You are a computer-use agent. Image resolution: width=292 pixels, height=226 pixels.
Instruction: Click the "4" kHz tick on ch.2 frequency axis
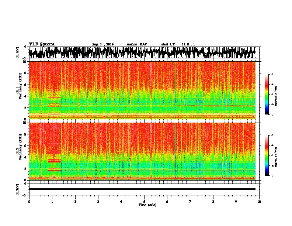26,157
